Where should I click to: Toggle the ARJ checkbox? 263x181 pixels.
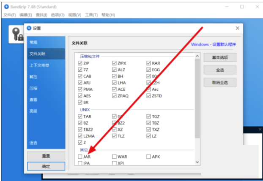[80, 83]
